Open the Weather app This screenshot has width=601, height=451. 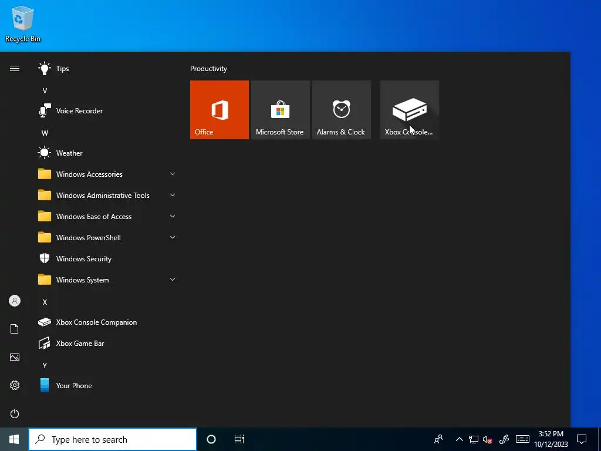click(107, 153)
